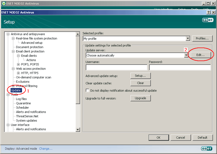Select the 'HTTP, HTTPS' tree item
The width and height of the screenshot is (217, 154).
[x=30, y=73]
